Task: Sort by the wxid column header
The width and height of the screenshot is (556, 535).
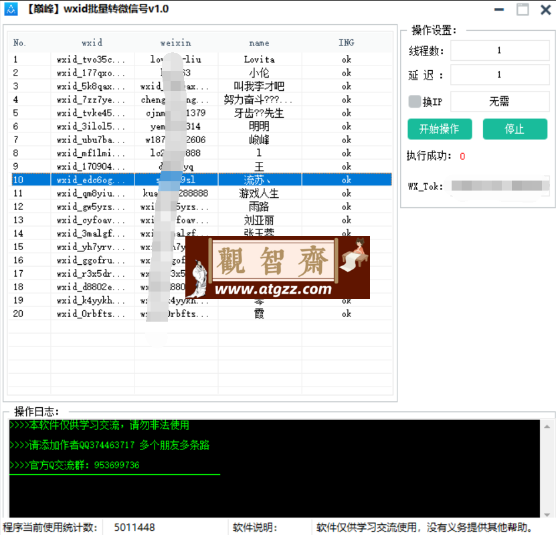Action: (92, 43)
